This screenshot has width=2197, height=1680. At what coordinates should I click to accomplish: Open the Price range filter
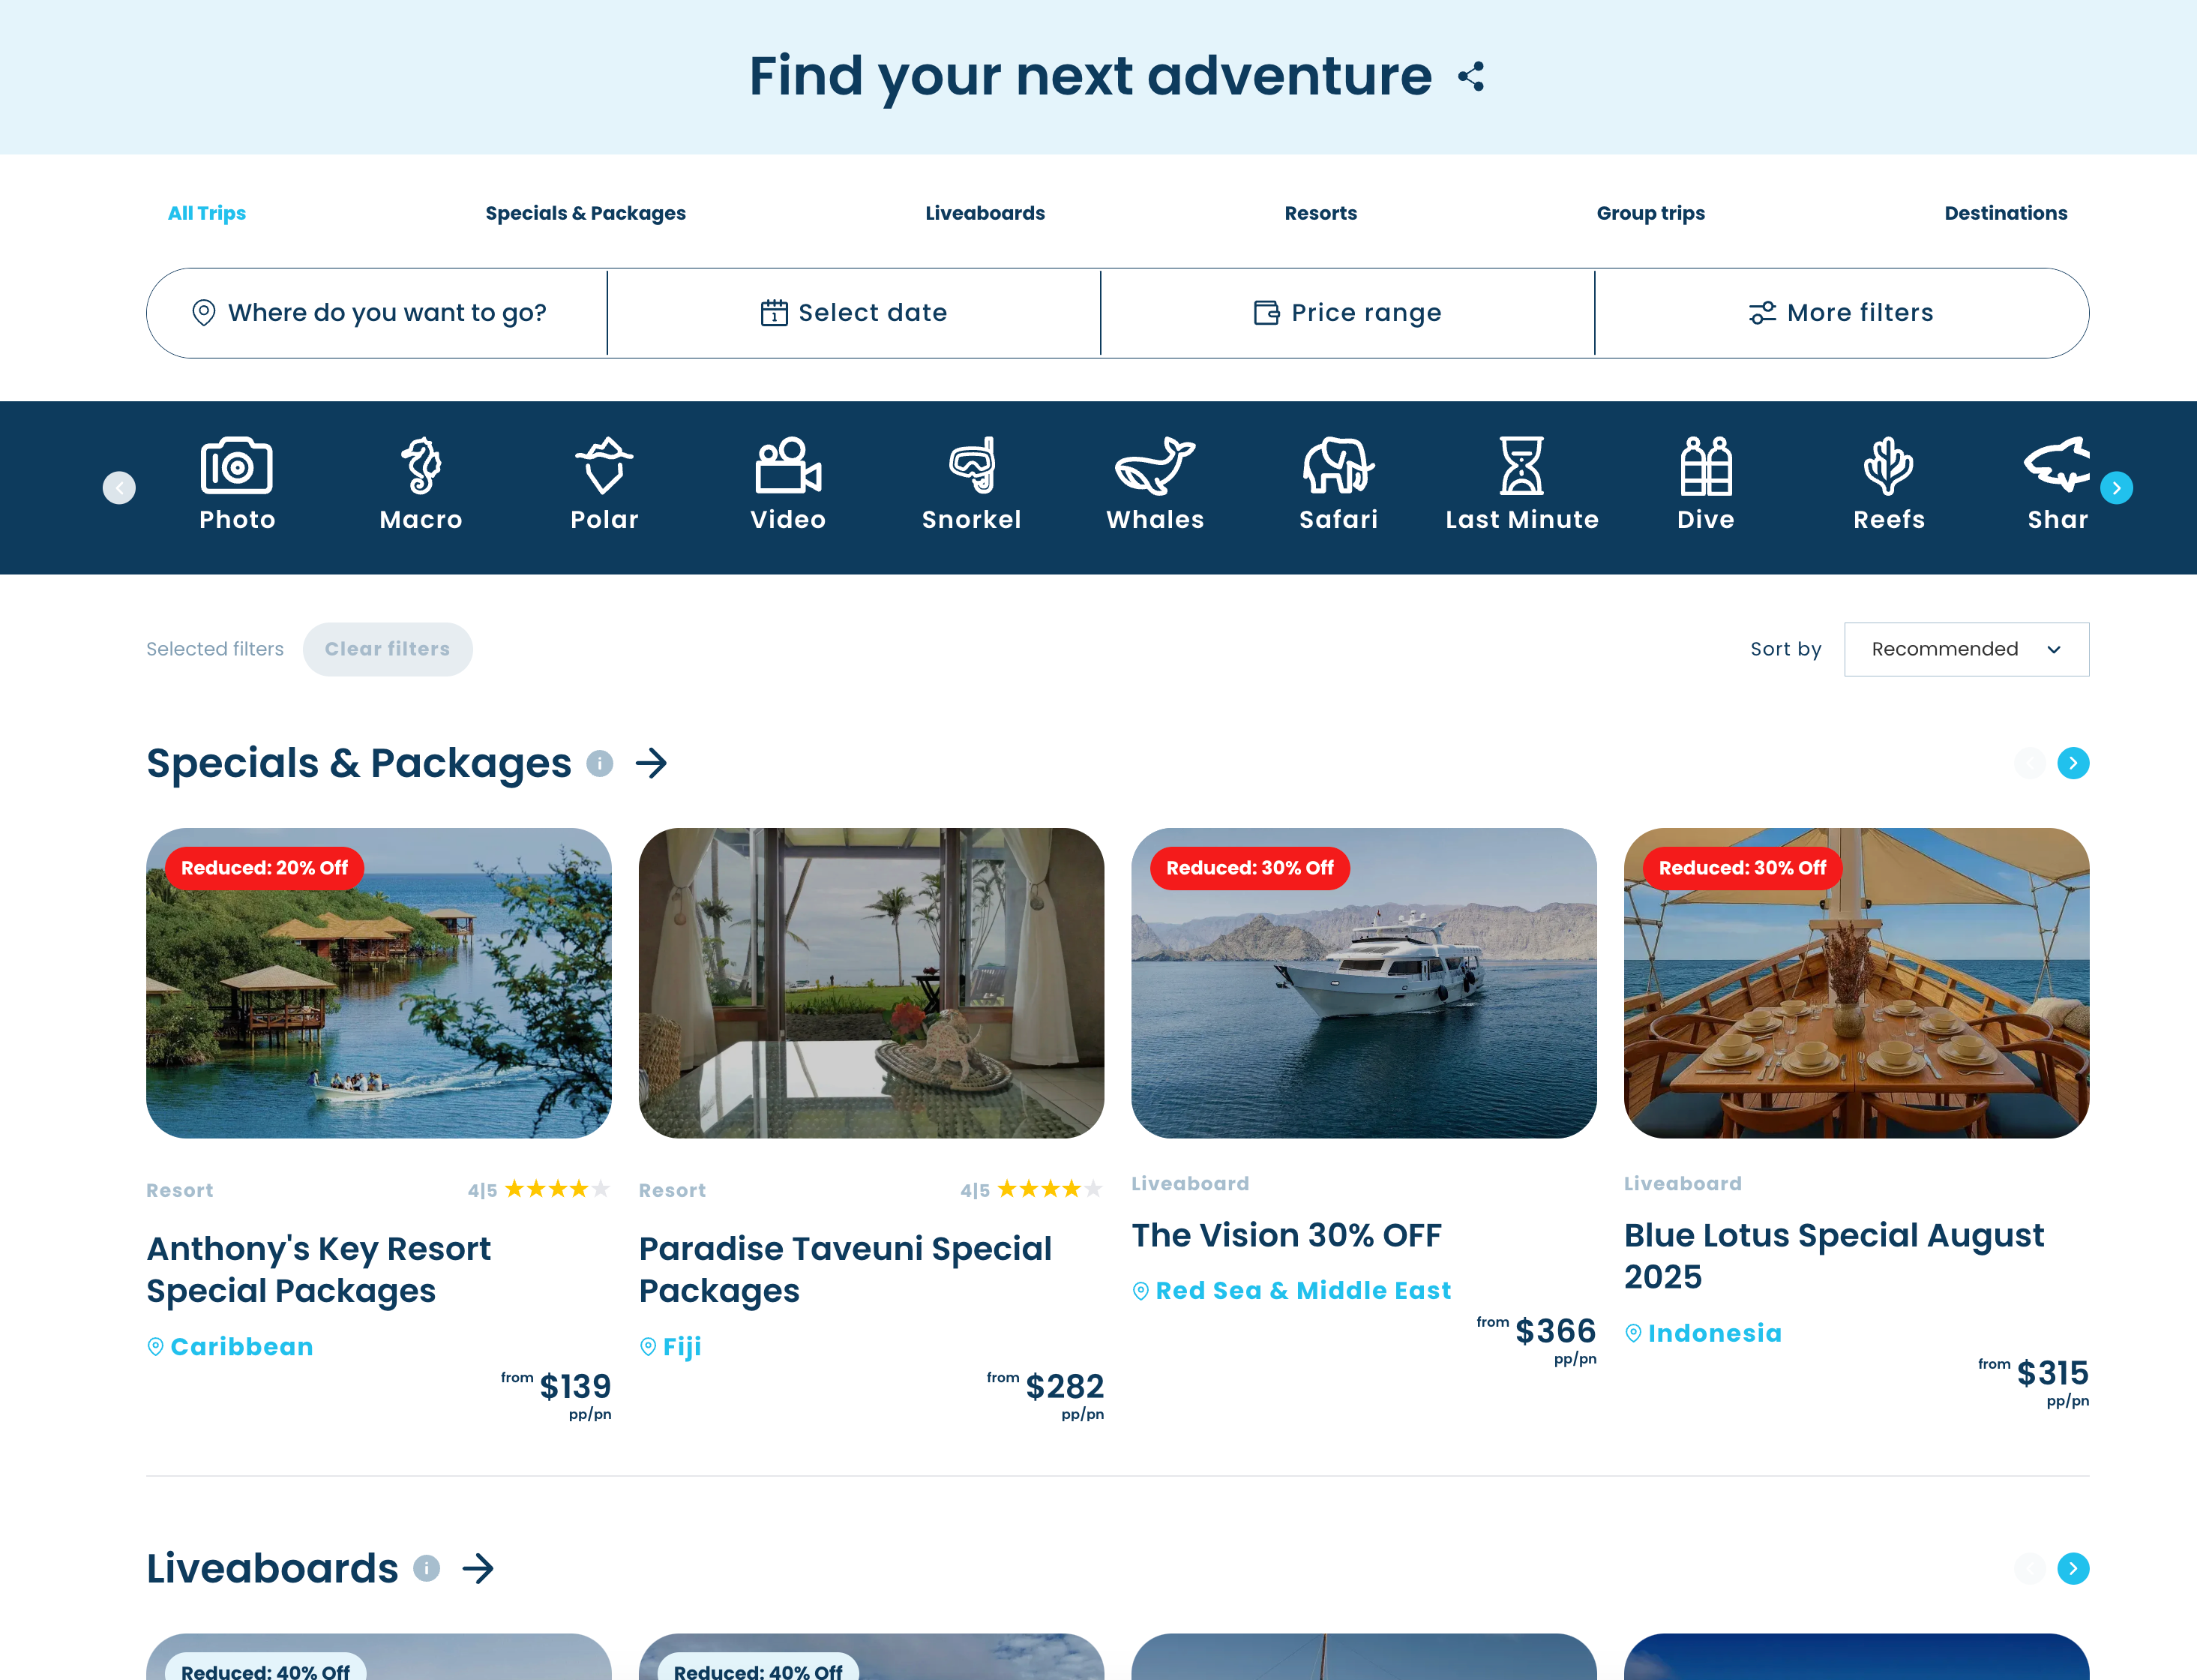1347,312
